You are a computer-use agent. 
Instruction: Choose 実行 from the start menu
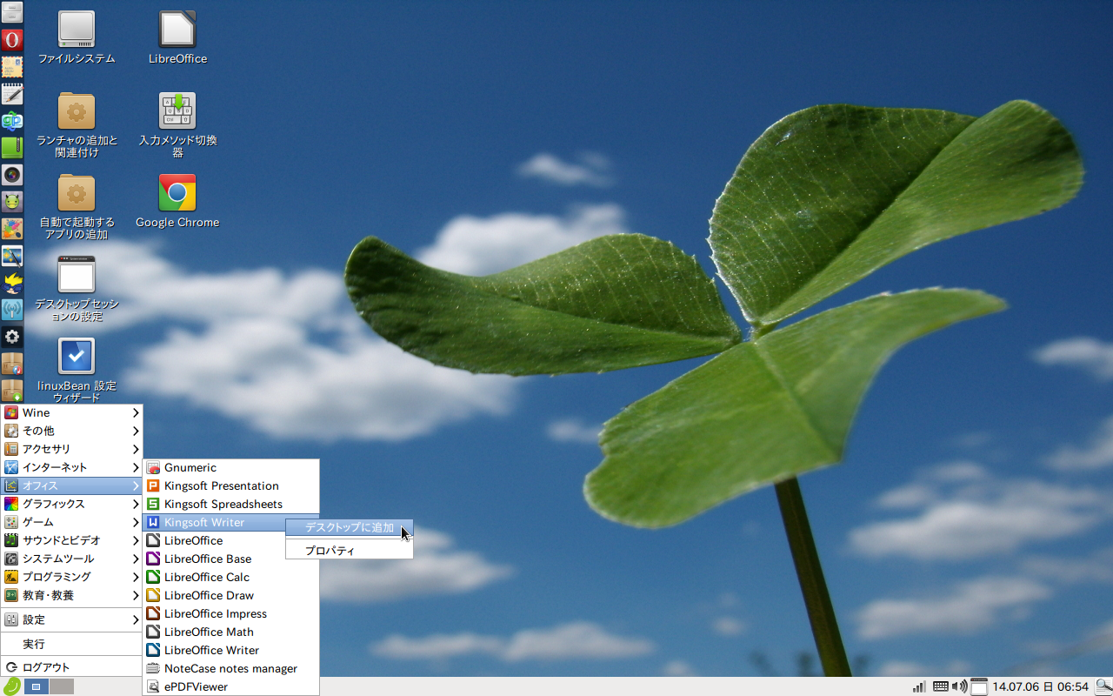pyautogui.click(x=71, y=644)
